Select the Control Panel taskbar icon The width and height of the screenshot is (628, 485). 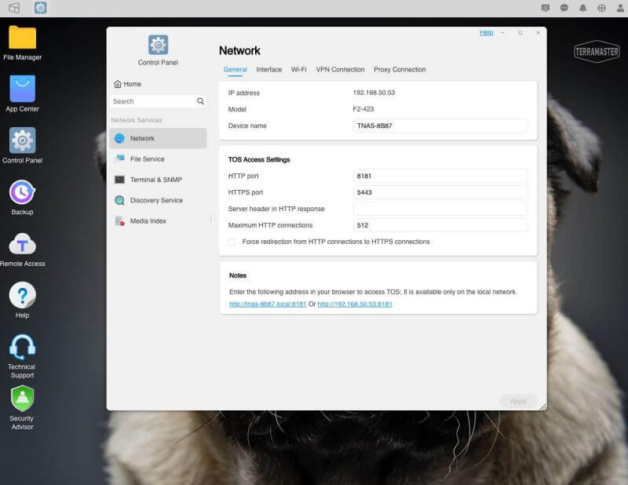pos(40,8)
